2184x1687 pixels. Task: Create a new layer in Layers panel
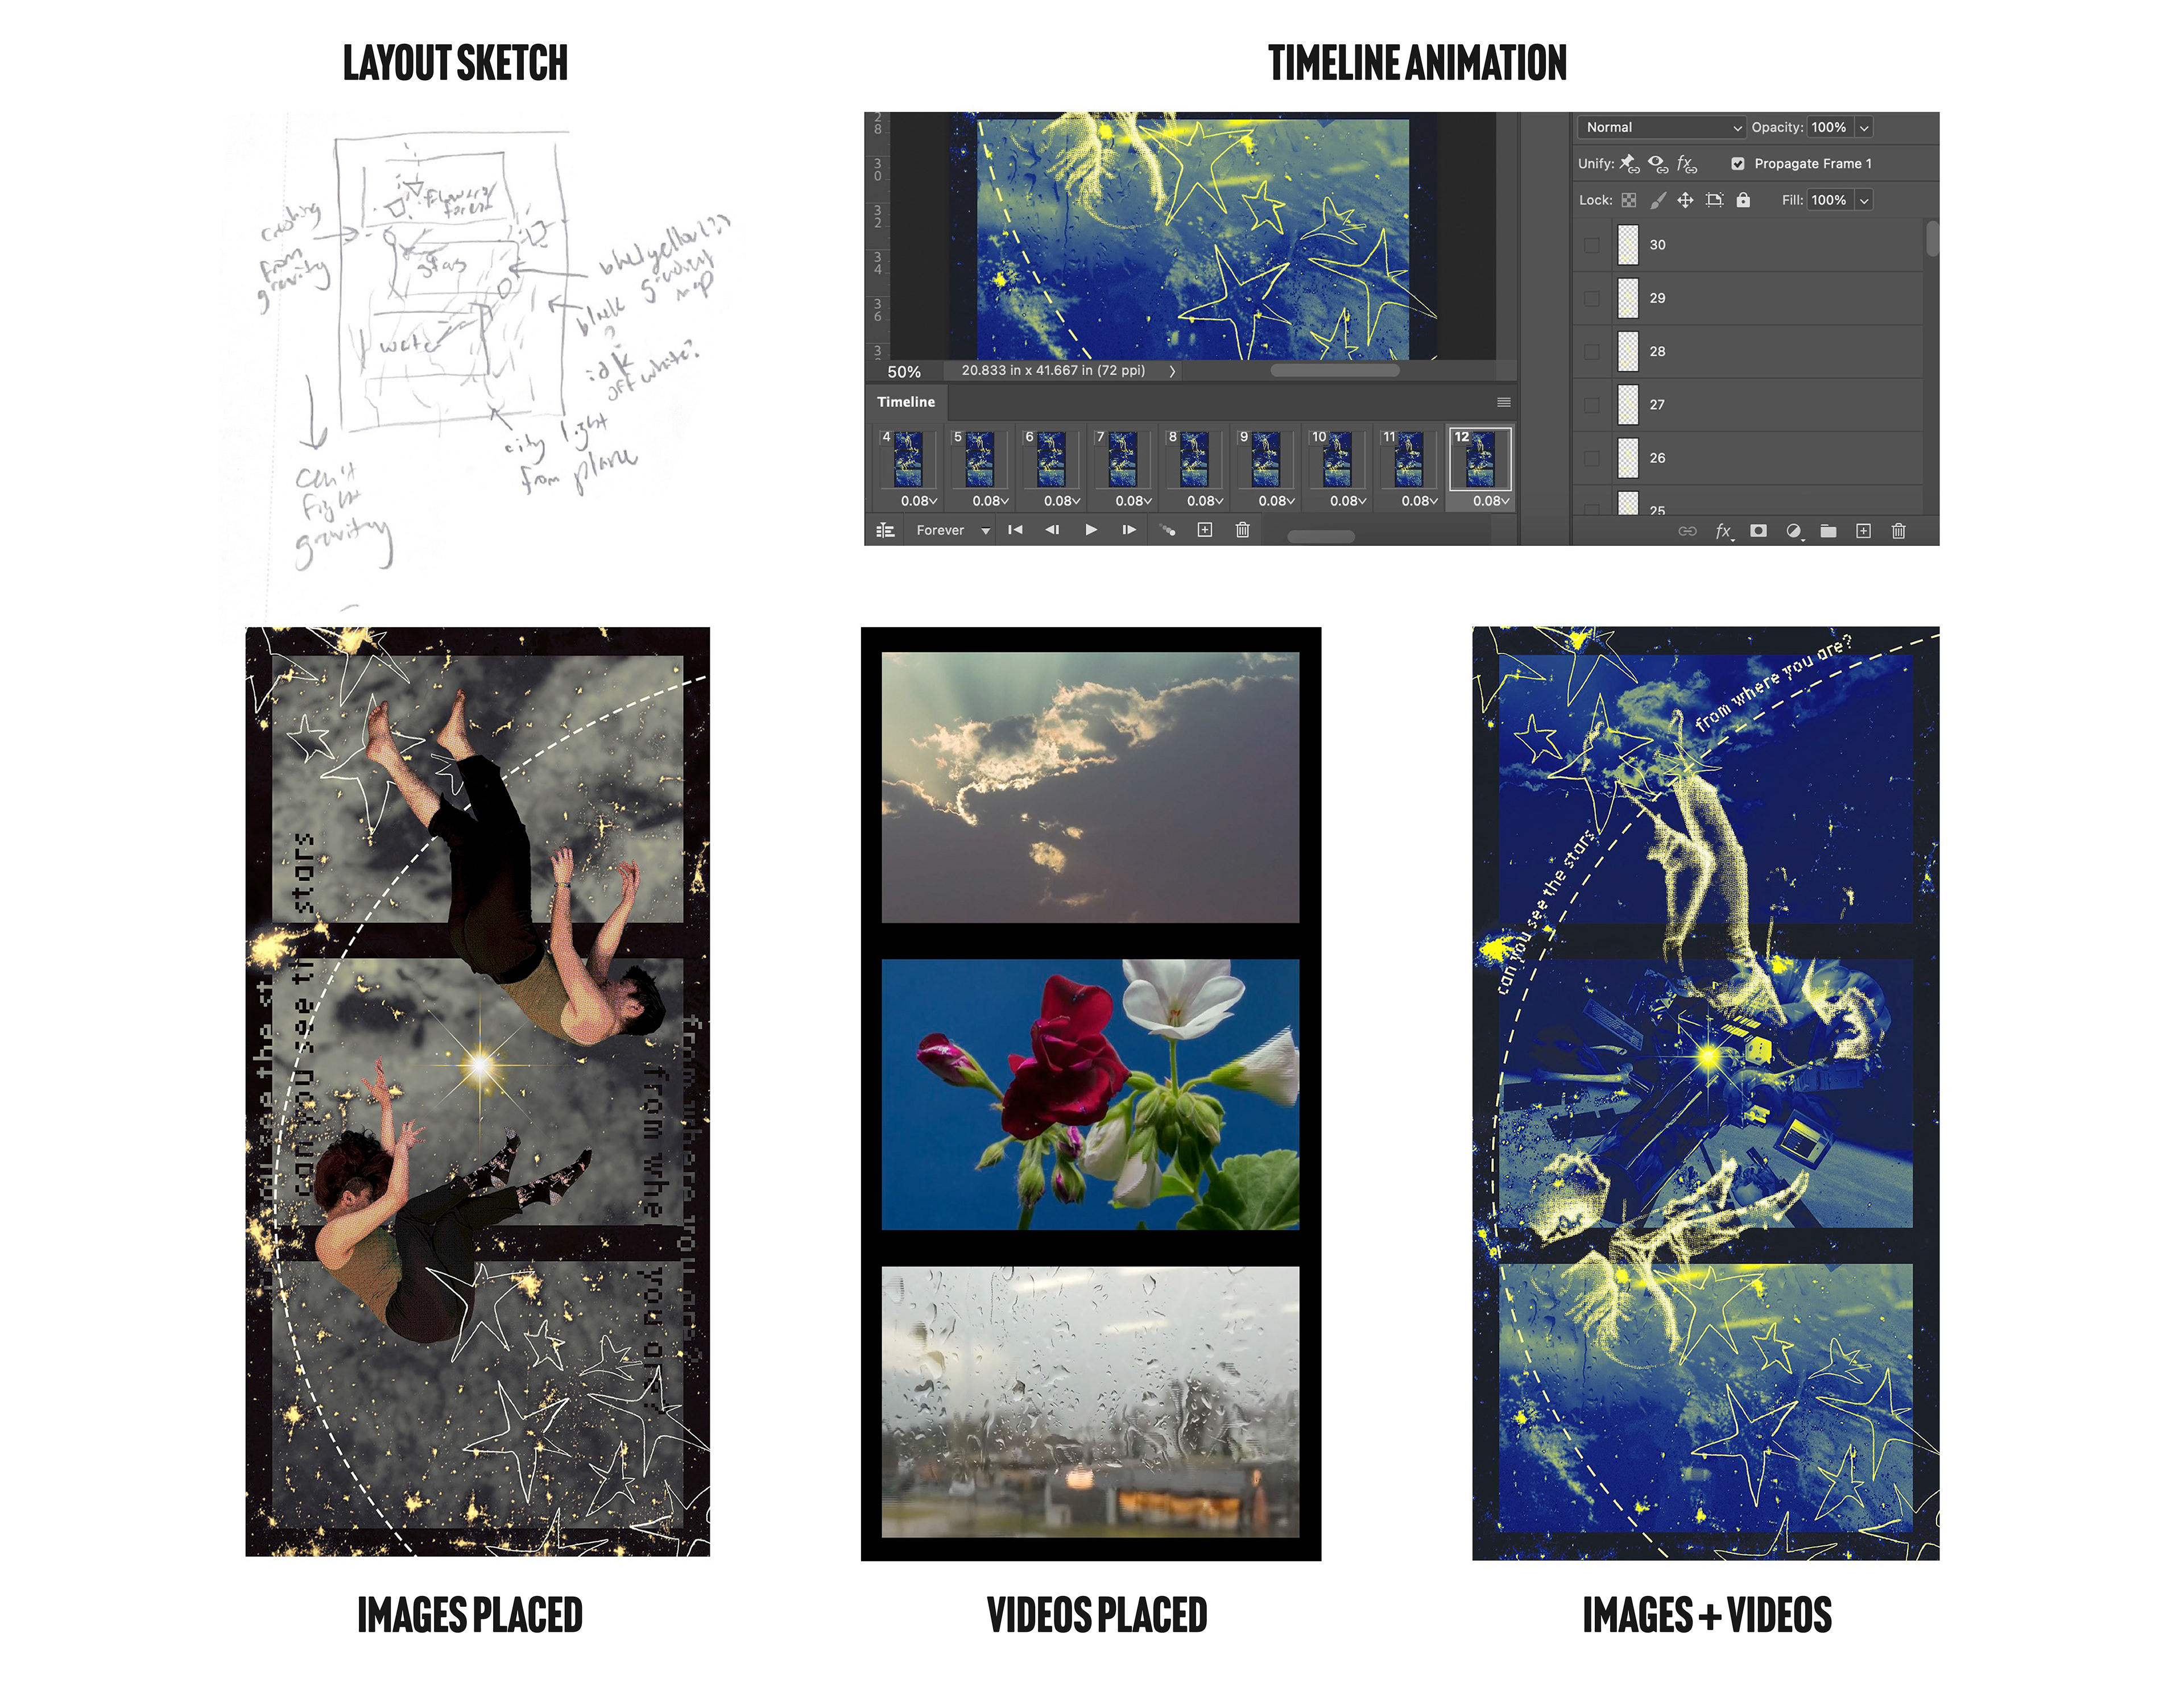[1863, 531]
